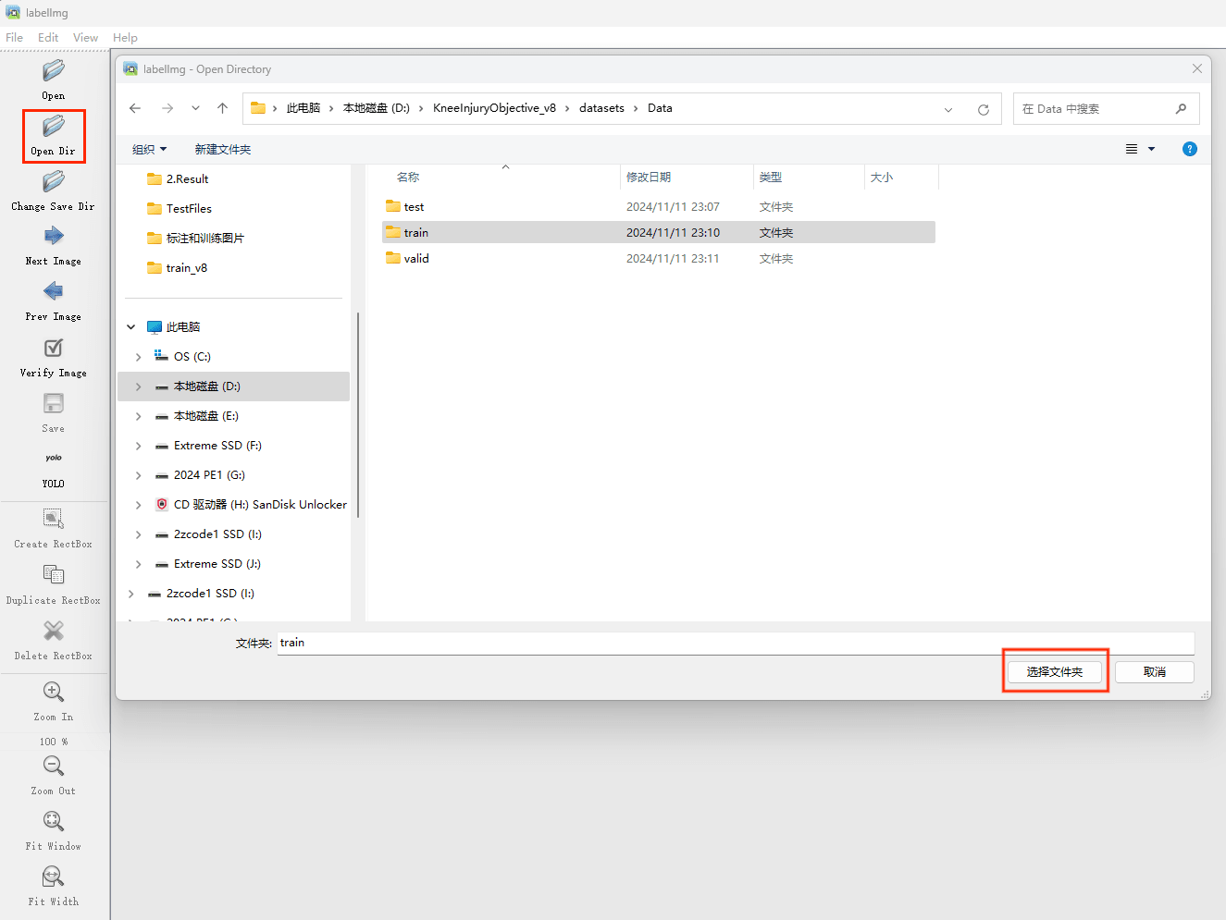Click the Zoom Out magnifier icon
The image size is (1226, 920).
(54, 767)
